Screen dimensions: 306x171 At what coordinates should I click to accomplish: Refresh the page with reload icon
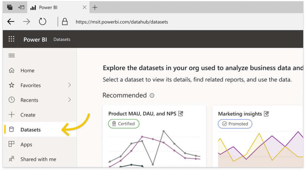click(42, 21)
